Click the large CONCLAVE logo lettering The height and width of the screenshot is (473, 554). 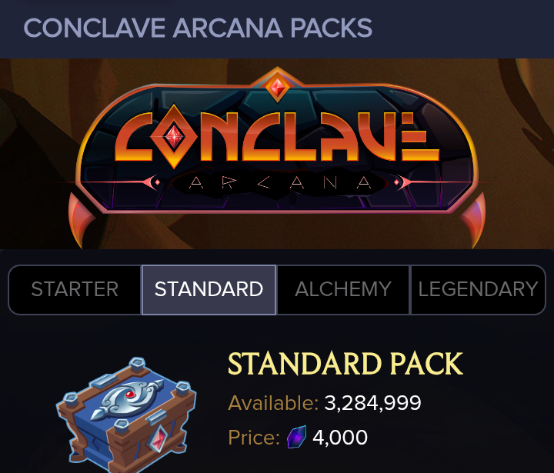point(277,136)
